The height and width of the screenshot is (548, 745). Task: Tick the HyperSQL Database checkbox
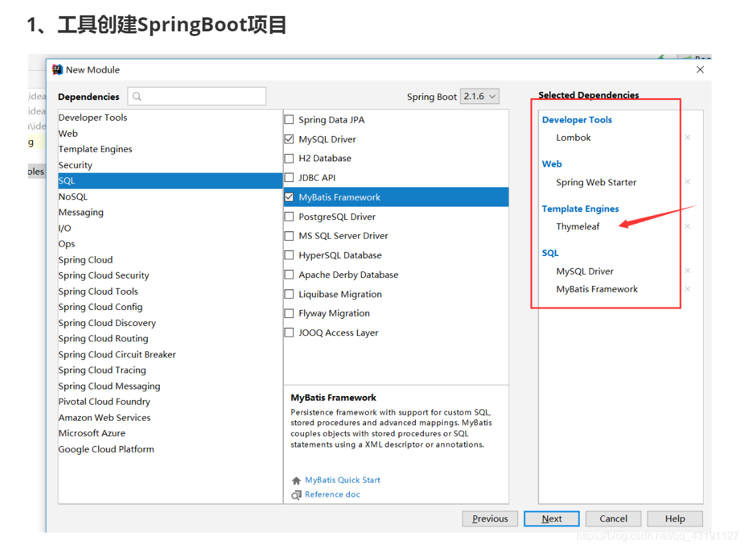click(289, 255)
